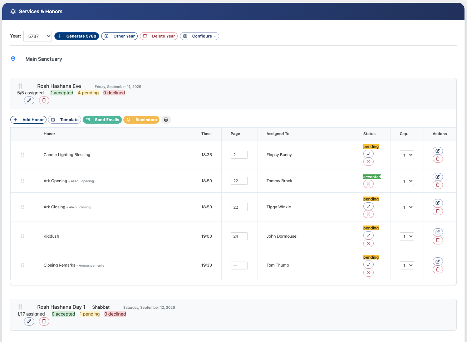Delete the Kiddush honor row

click(438, 240)
